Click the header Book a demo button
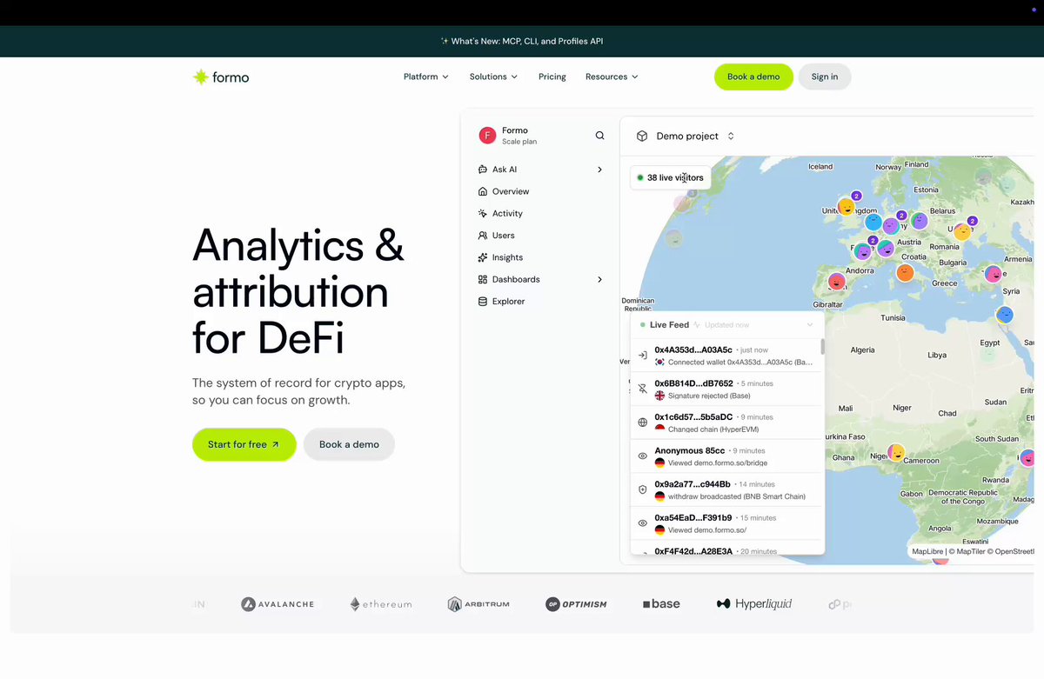The image size is (1044, 679). [x=753, y=77]
